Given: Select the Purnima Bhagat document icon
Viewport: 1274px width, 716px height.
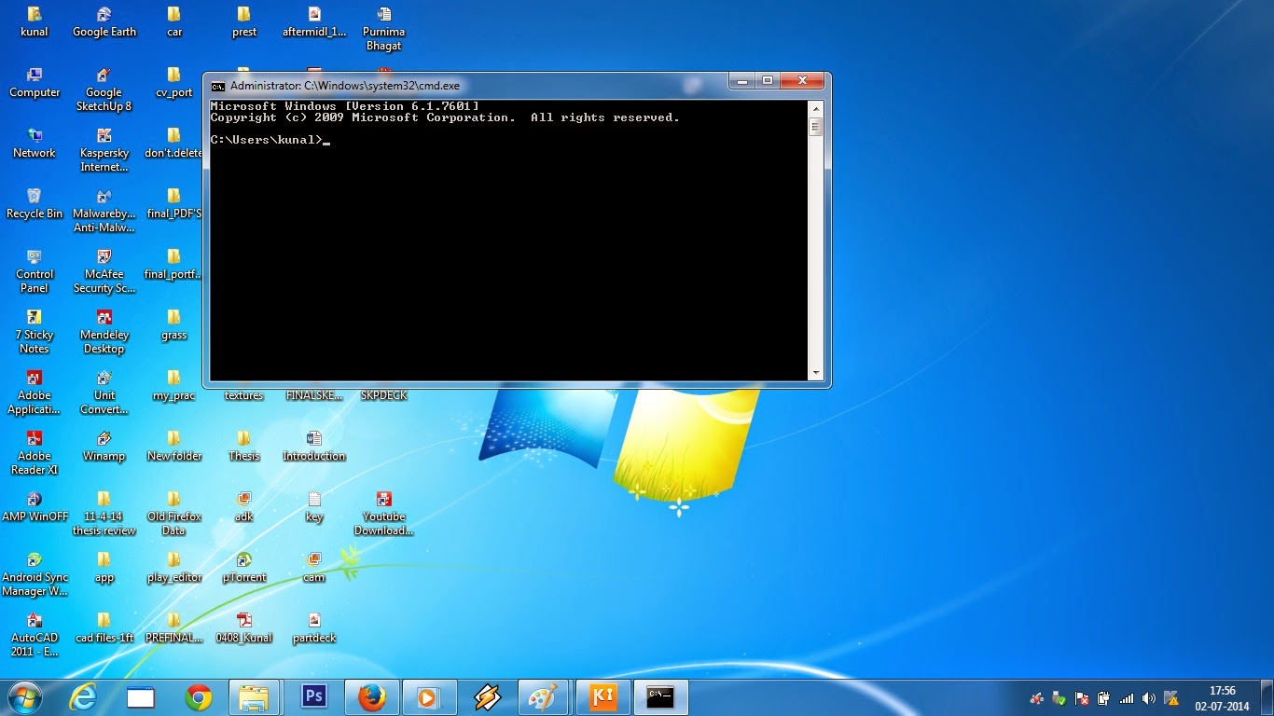Looking at the screenshot, I should (x=384, y=29).
